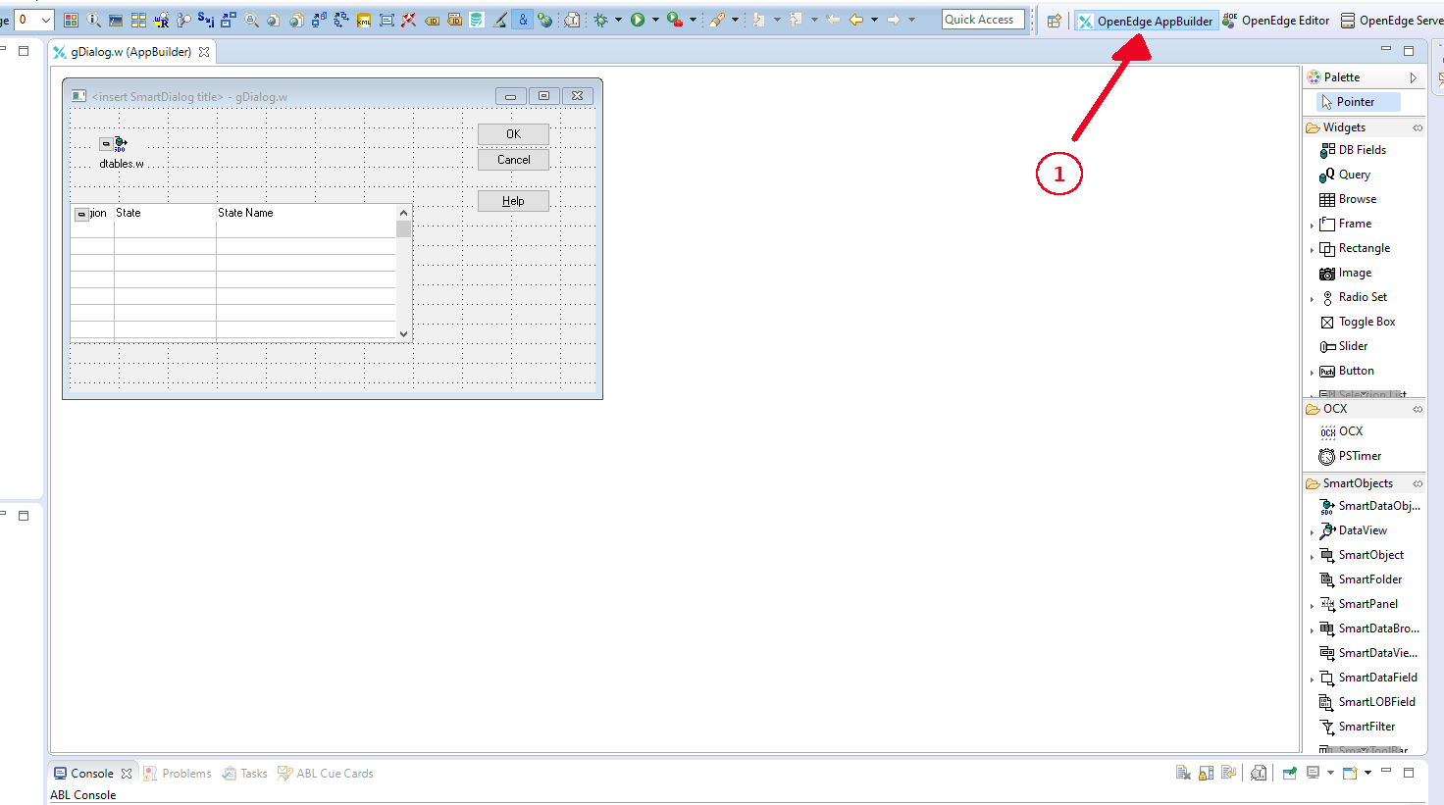Click the dtables.w SmartDataObject icon in the dialog
This screenshot has height=805, width=1444.
click(x=121, y=144)
